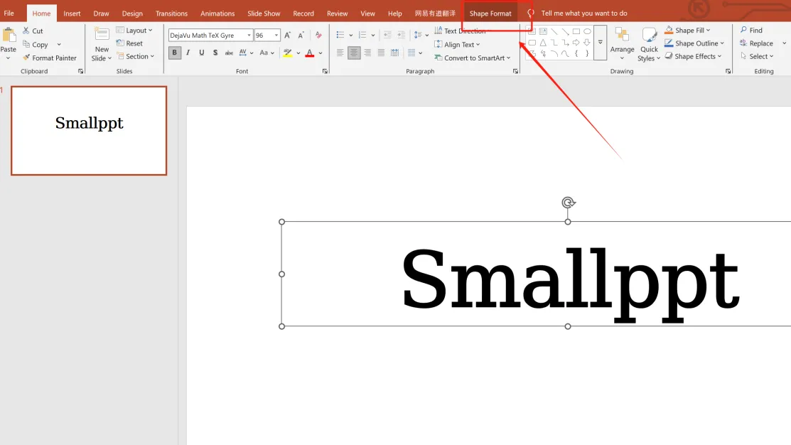Select the oval shape in shapes gallery
The image size is (791, 445).
click(587, 31)
